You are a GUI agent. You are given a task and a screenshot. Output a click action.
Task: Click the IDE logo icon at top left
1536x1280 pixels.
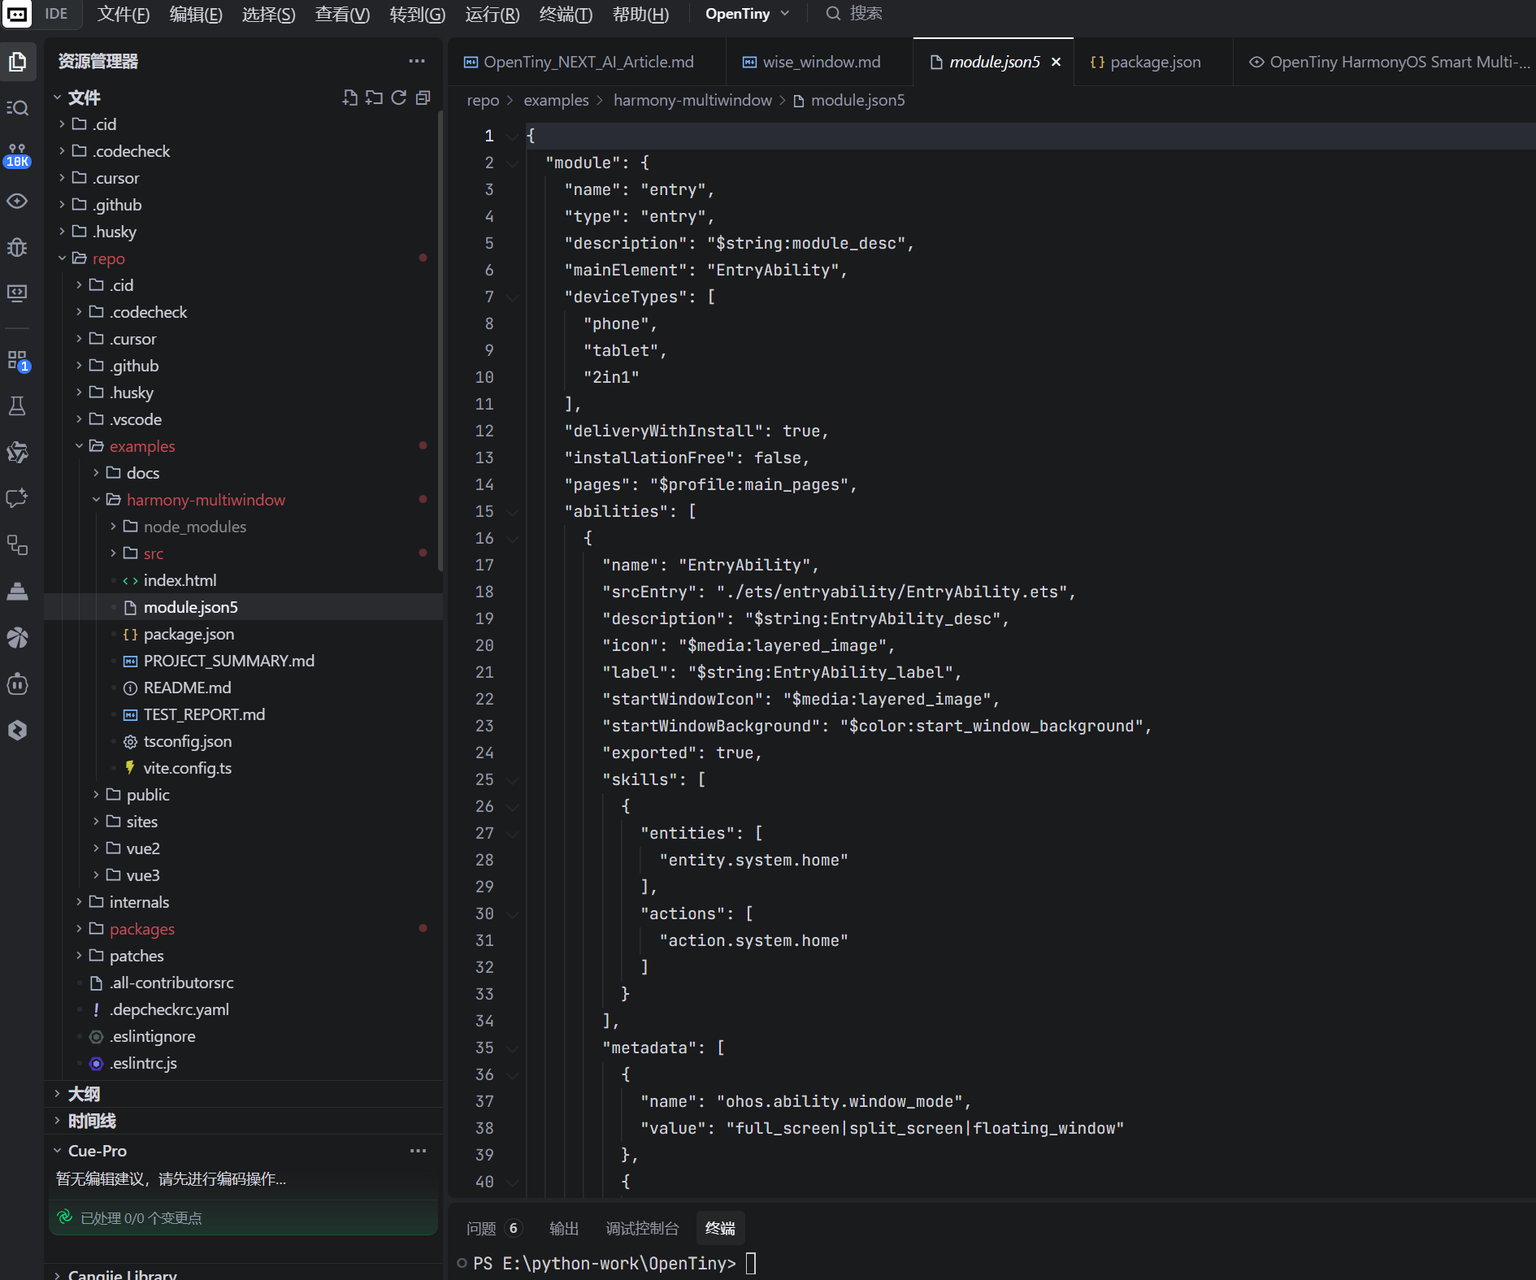(x=16, y=14)
